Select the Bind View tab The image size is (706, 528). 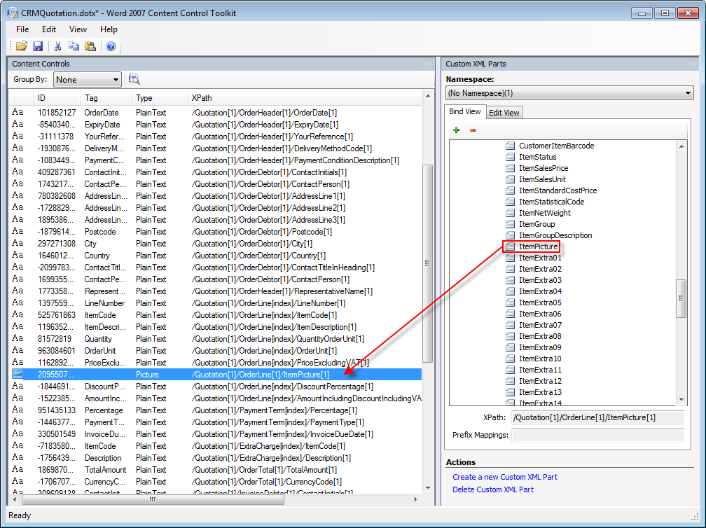(464, 111)
